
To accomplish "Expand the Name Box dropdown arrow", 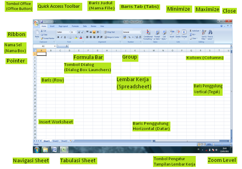I will [x=55, y=46].
